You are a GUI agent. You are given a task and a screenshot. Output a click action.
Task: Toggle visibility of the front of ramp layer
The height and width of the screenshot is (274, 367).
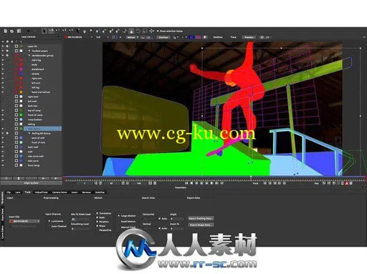coord(3,115)
